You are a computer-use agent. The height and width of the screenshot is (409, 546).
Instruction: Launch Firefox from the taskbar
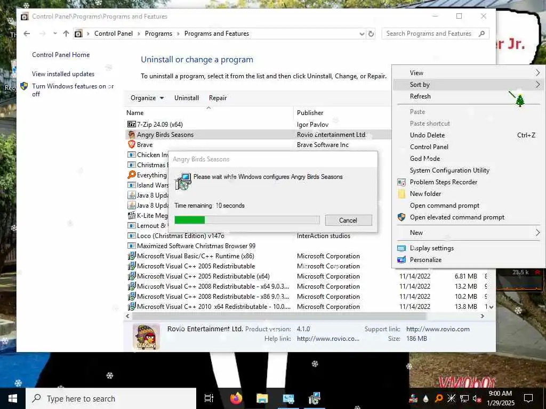pos(236,398)
